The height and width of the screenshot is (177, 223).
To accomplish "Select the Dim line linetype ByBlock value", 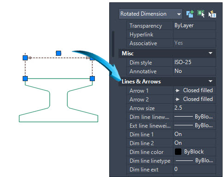I will (194, 160).
